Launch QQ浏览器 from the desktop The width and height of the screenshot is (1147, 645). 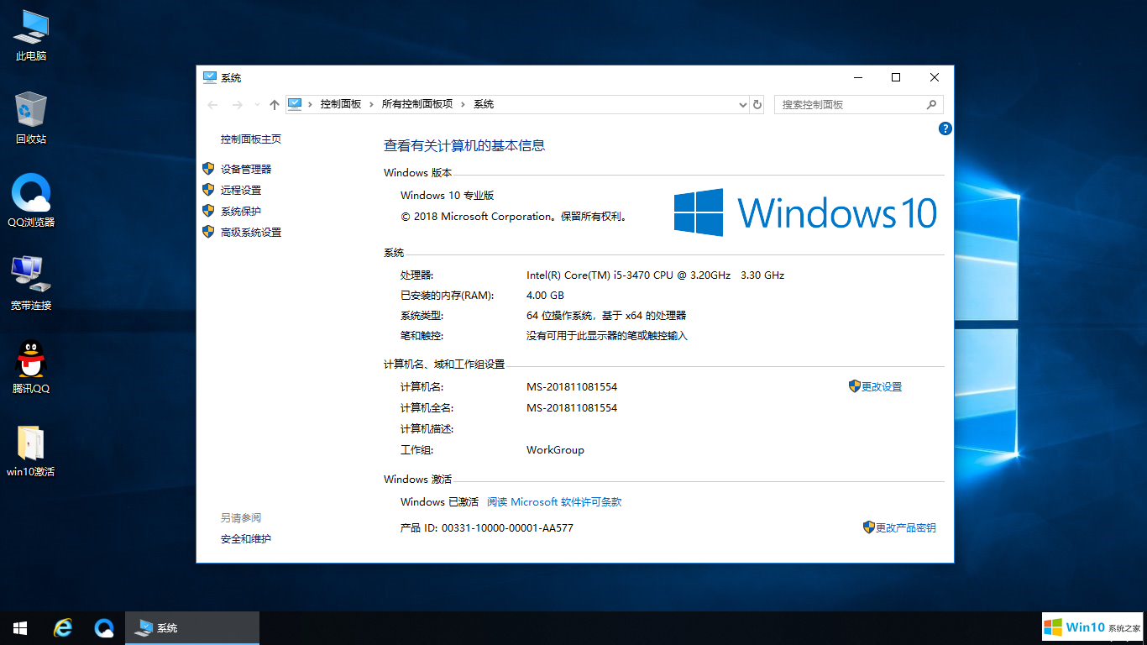31,201
